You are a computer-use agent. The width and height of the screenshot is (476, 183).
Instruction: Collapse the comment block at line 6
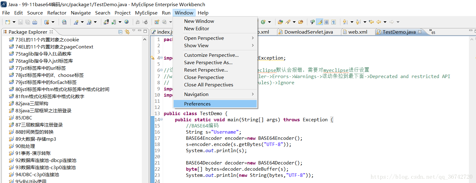click(x=162, y=70)
